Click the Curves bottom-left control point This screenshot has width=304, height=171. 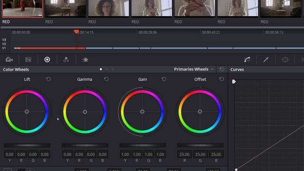pos(236,170)
